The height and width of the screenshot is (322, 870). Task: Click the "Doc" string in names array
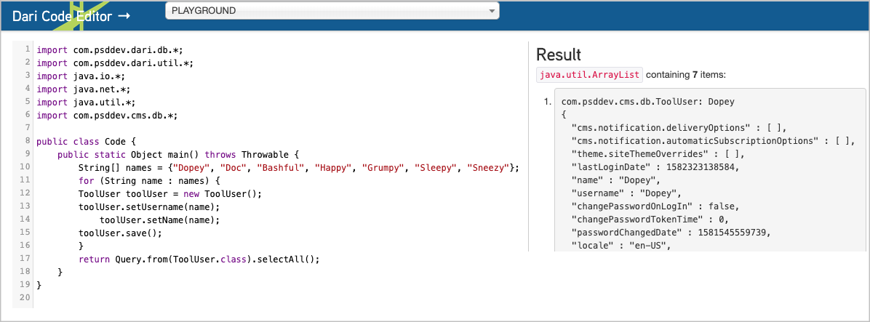pyautogui.click(x=233, y=168)
